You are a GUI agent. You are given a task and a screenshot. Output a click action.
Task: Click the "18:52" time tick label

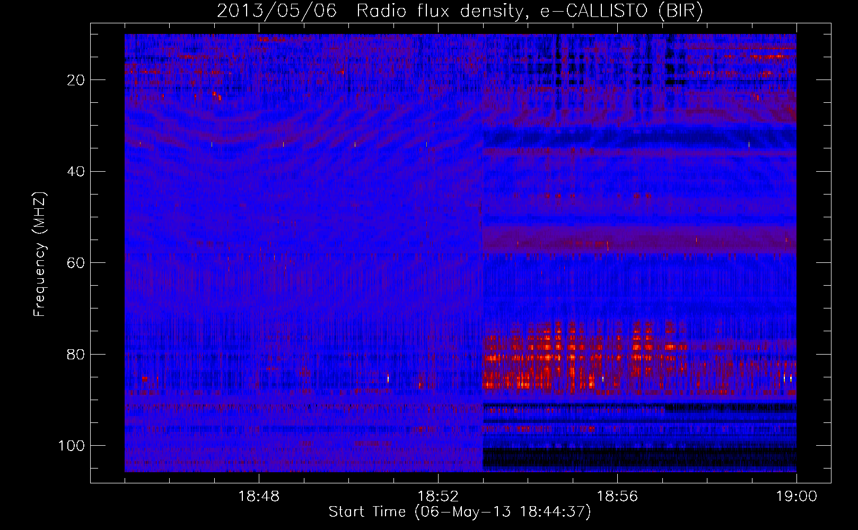coord(438,497)
